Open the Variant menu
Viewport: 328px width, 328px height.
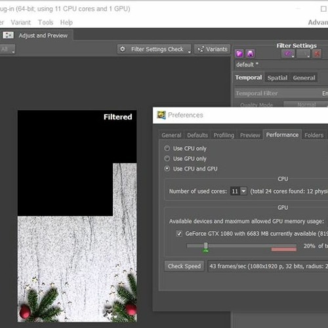pyautogui.click(x=21, y=22)
